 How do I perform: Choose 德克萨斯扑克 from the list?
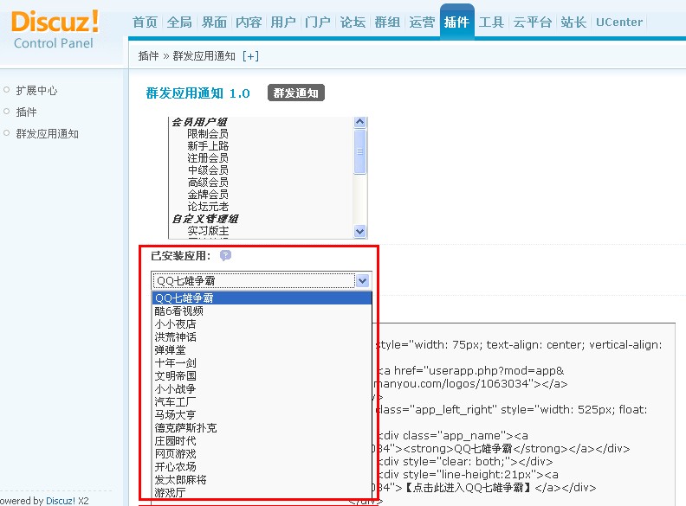[262, 428]
